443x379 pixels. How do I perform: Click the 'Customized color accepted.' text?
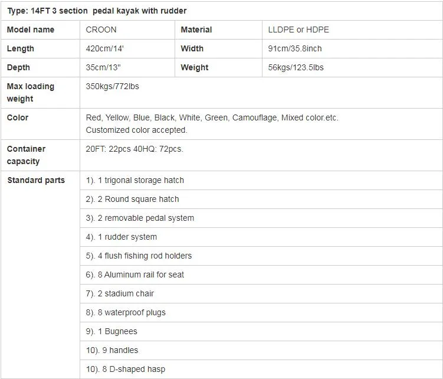point(136,130)
